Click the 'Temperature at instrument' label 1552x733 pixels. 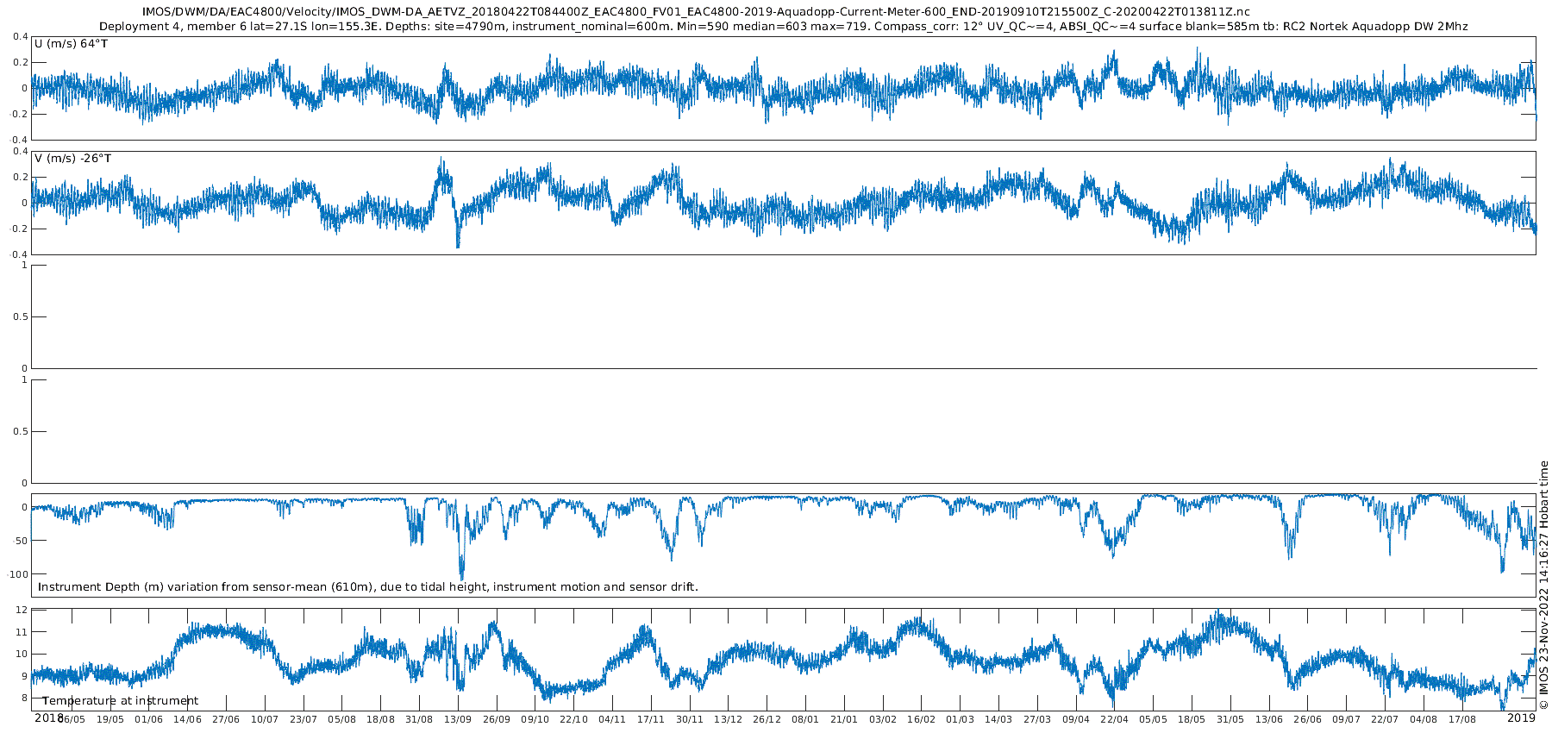click(x=120, y=701)
